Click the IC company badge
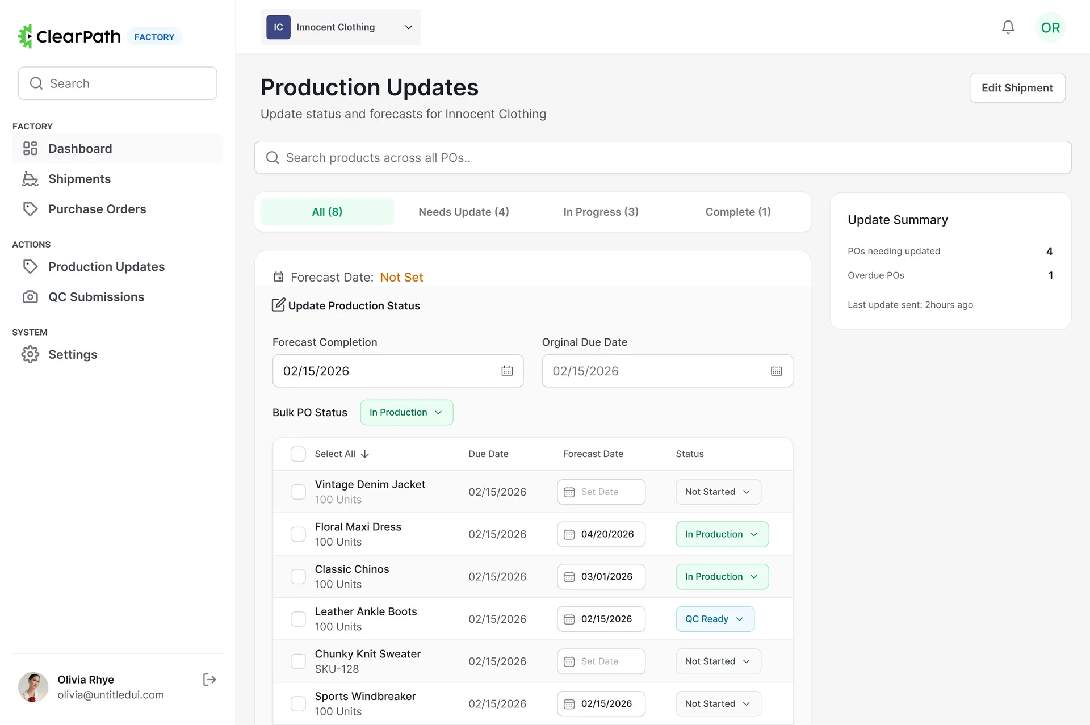Screen dimensions: 1090x725 pyautogui.click(x=278, y=27)
